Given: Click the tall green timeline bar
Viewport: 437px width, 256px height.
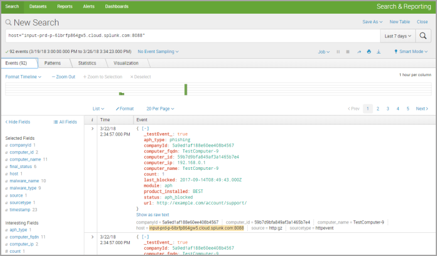Looking at the screenshot, I should pos(185,89).
